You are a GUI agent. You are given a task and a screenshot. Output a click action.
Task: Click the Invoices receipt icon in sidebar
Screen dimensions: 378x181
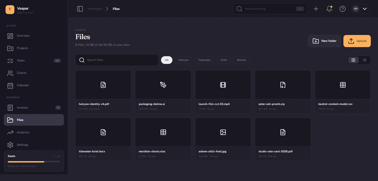[x=10, y=108]
